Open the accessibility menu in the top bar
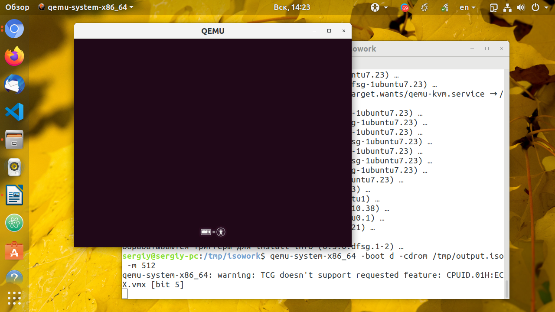Image resolution: width=555 pixels, height=312 pixels. pyautogui.click(x=379, y=7)
